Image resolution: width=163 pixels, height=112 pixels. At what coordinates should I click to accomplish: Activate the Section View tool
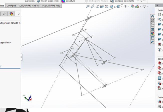[102, 6]
